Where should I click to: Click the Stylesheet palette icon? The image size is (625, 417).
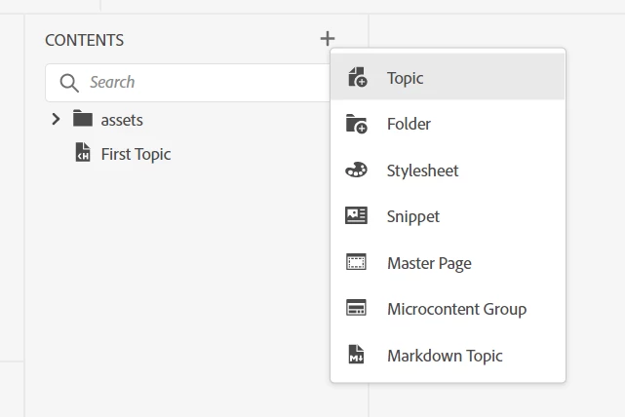[x=356, y=171]
